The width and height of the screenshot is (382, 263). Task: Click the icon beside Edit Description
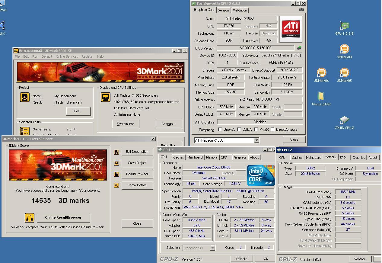click(116, 152)
